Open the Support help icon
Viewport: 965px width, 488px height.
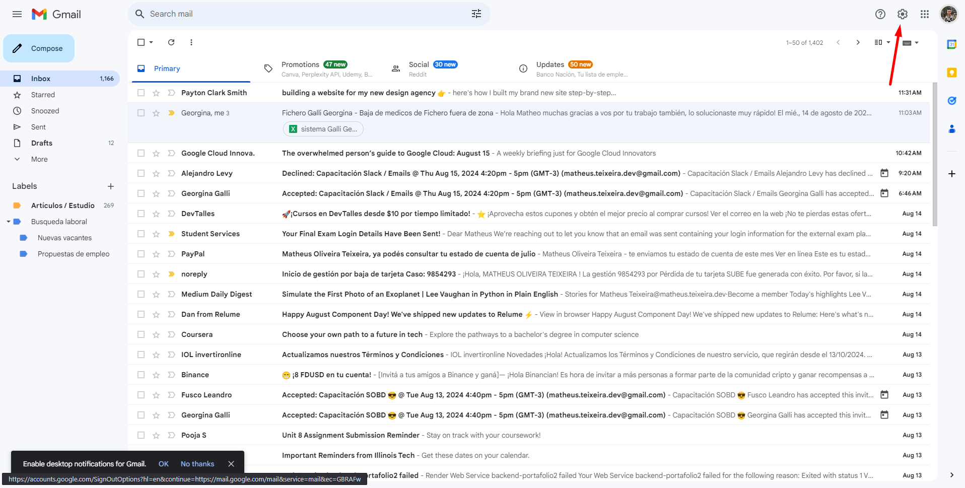(x=880, y=14)
